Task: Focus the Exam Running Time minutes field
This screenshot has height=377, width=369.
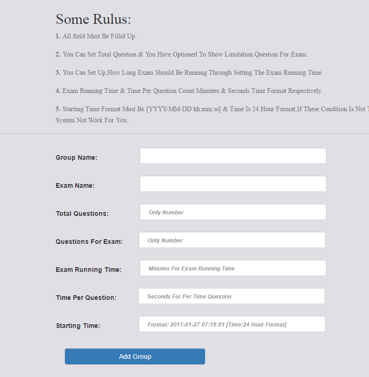Action: (233, 268)
